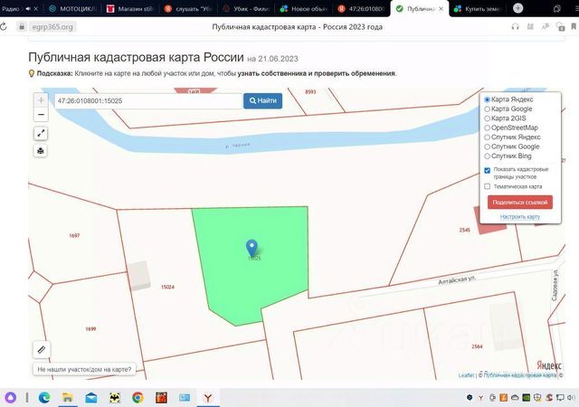Select Спутник Bing radio option
The width and height of the screenshot is (579, 407).
488,156
